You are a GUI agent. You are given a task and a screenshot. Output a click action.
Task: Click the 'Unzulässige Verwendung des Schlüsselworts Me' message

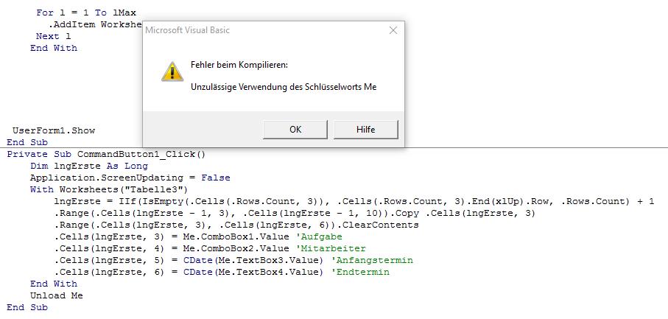284,87
